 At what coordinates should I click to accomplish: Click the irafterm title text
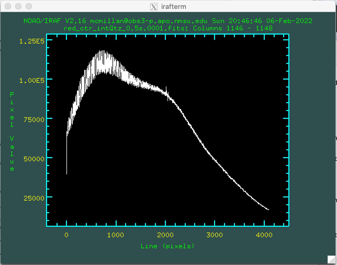173,7
